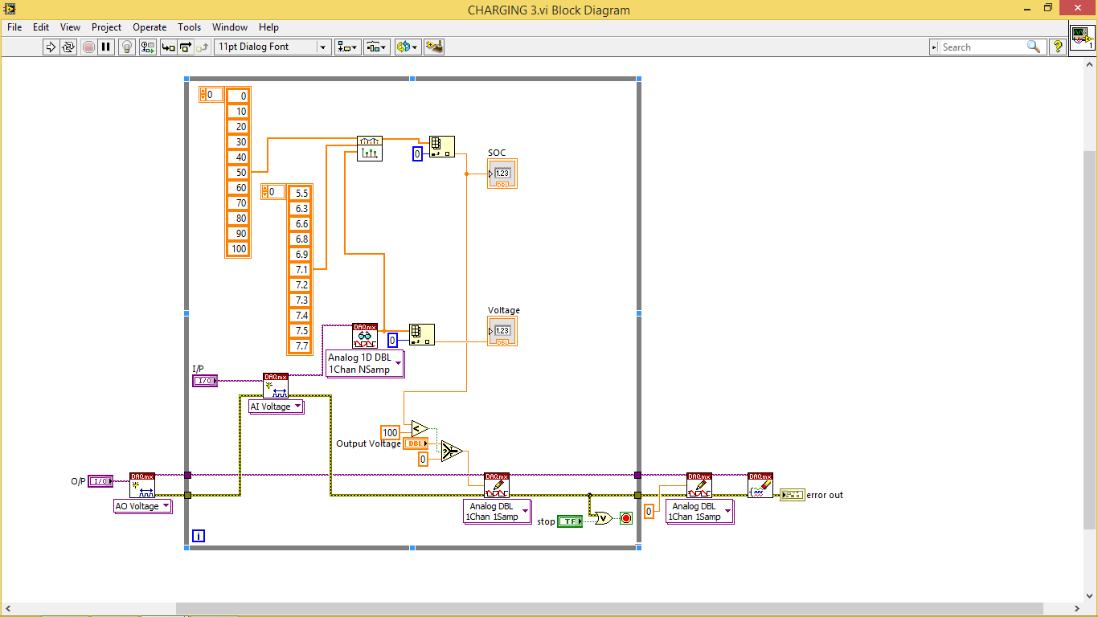Click Step Out button
This screenshot has height=617, width=1098.
[203, 47]
